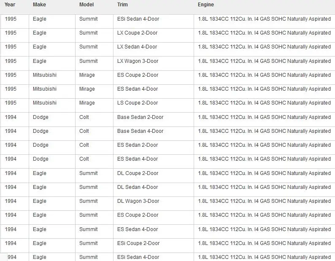Click the year 1994 in the DL Sedan 4-Door row

pyautogui.click(x=11, y=187)
